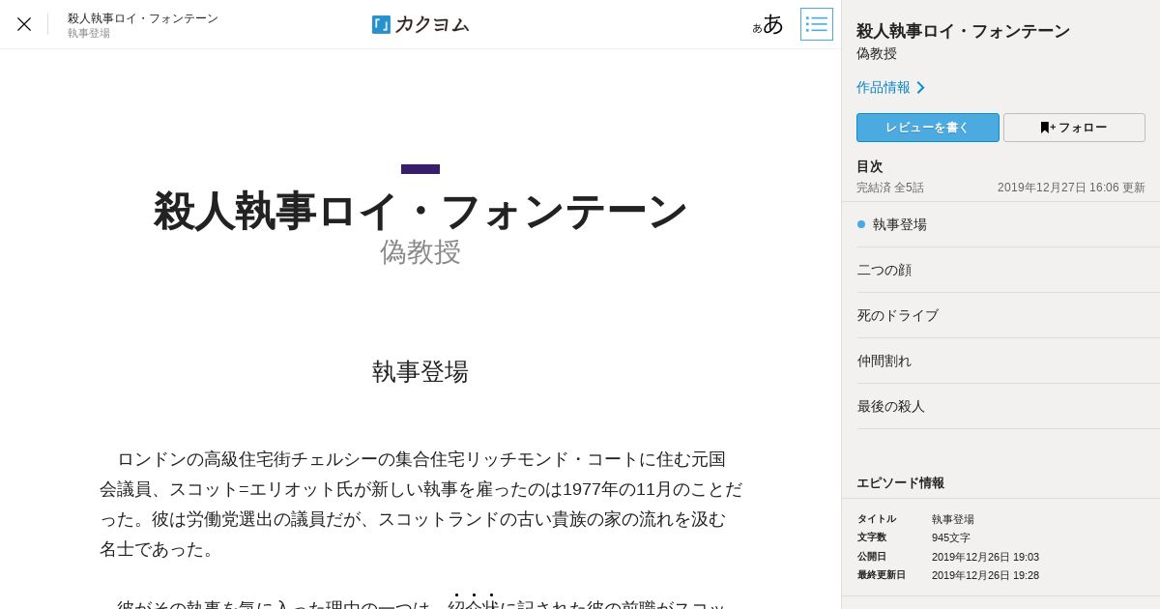Click publish date 2019年12月26日 19:03

985,557
